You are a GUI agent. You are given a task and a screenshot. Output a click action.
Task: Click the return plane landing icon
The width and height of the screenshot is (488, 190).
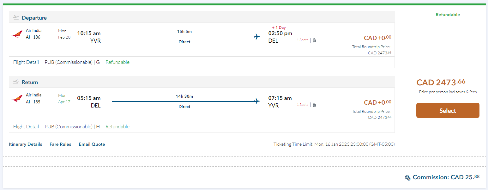[x=16, y=82]
